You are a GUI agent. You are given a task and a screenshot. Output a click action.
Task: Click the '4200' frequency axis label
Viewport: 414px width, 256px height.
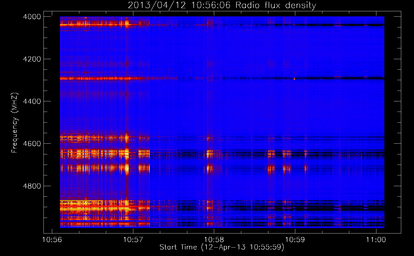(x=32, y=59)
